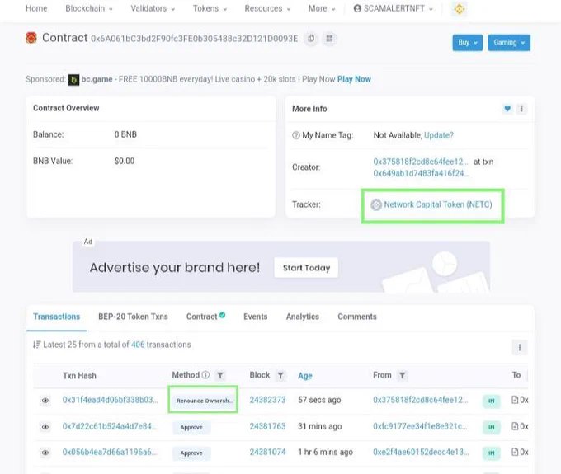Preview transaction 0x7d22c61b524a4d7e84 eye icon
This screenshot has height=474, width=561.
pyautogui.click(x=45, y=427)
